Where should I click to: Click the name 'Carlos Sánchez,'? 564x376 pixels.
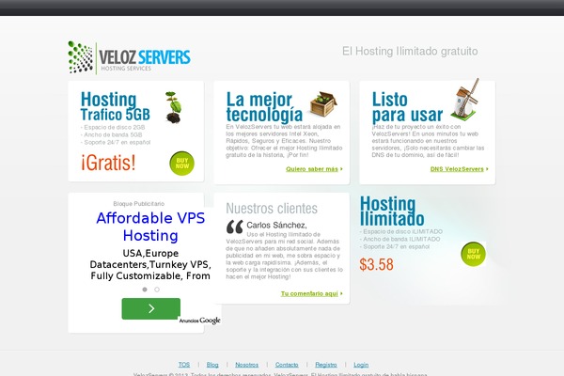coord(276,226)
